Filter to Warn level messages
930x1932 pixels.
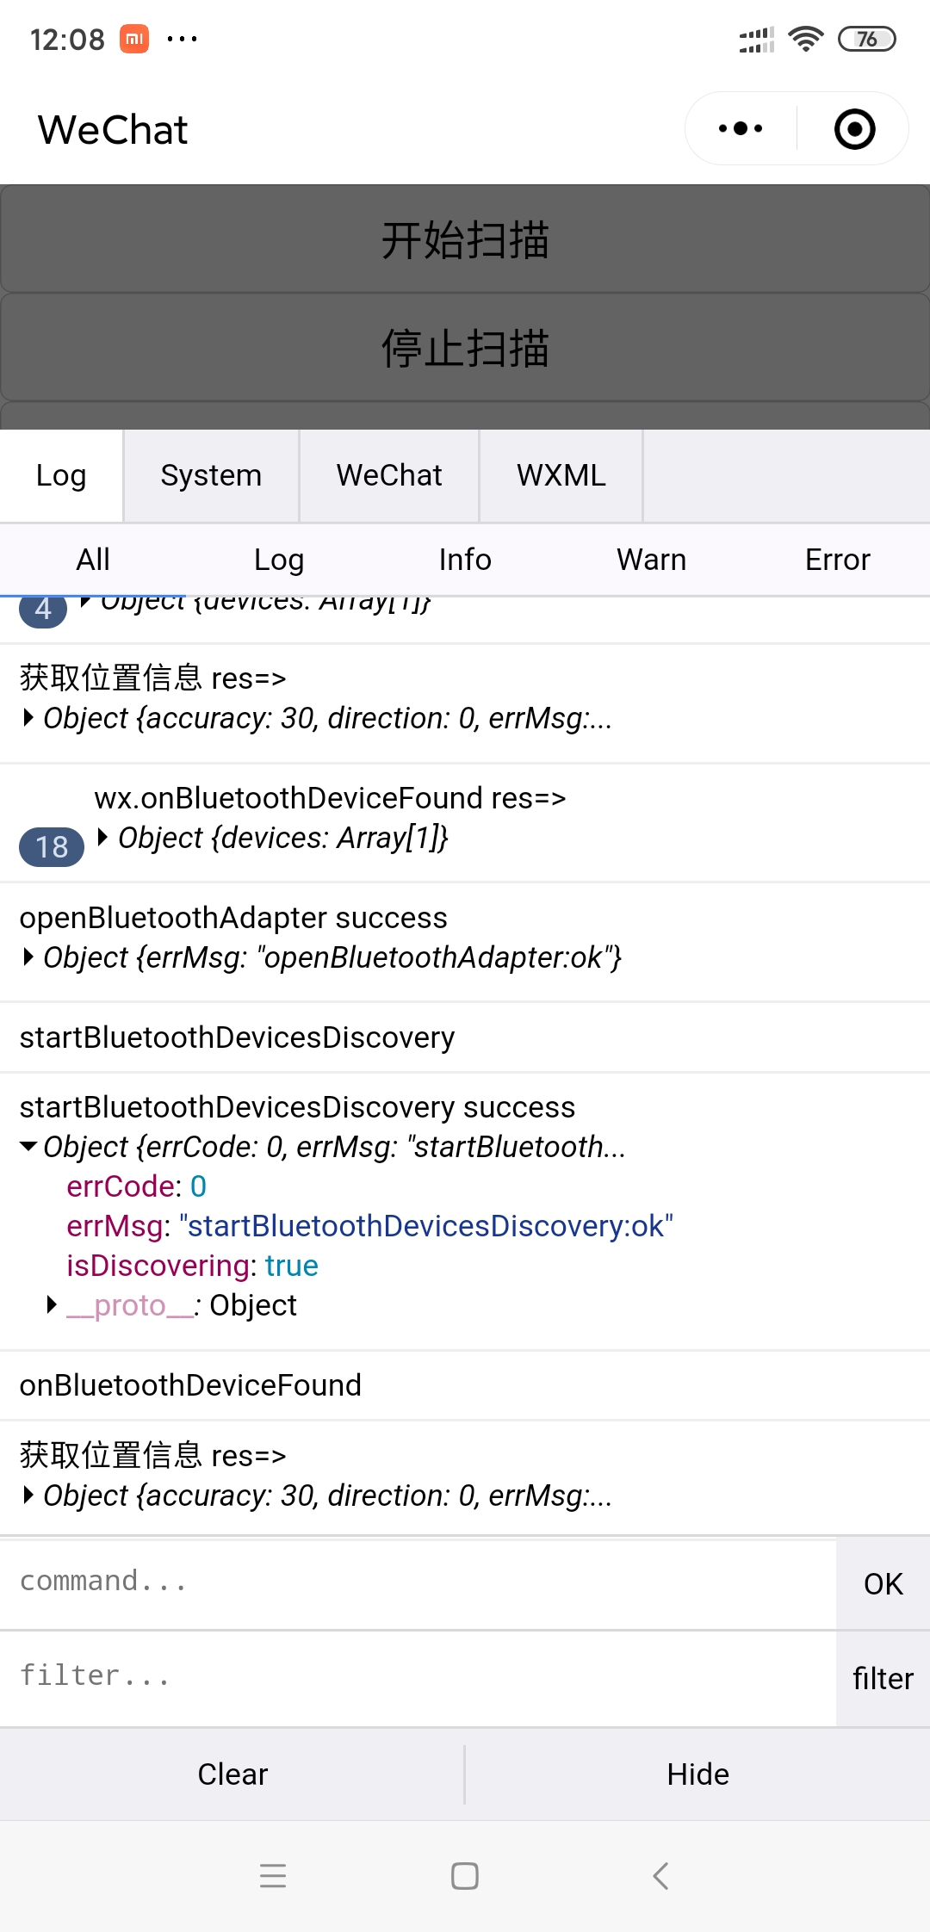pyautogui.click(x=651, y=560)
